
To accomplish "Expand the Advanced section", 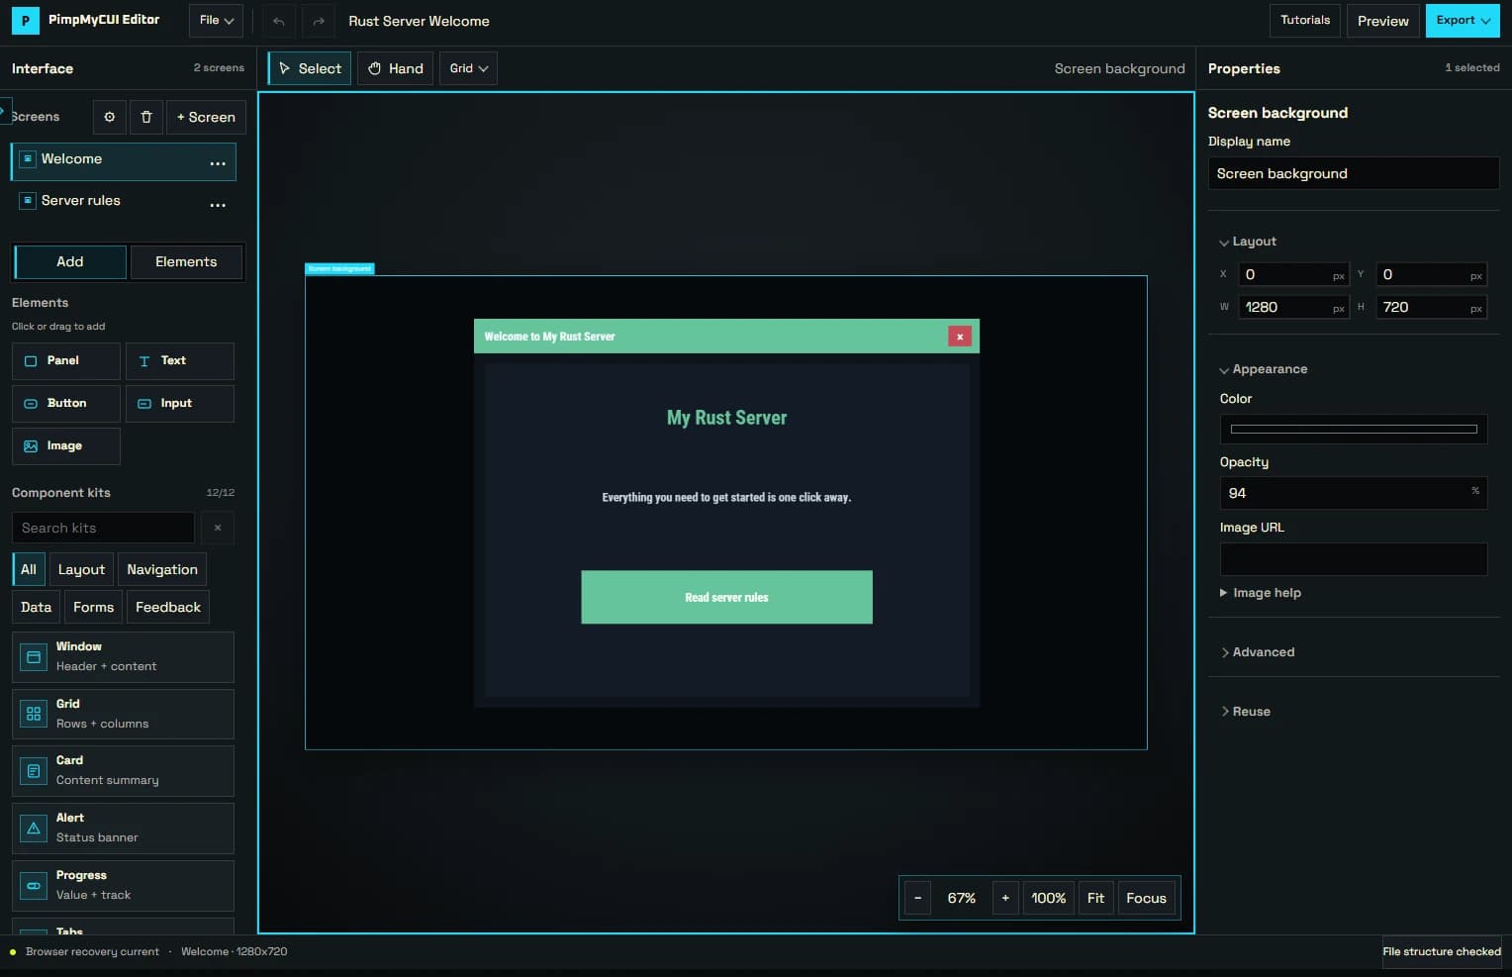I will [x=1258, y=652].
